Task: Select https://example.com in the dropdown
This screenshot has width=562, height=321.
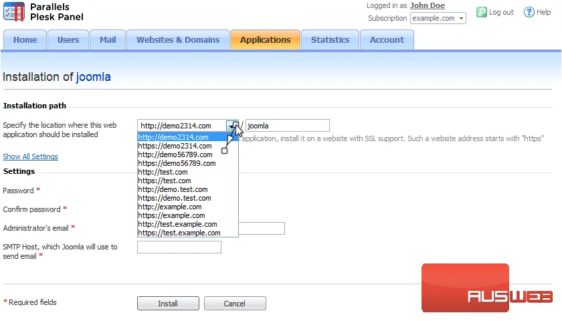Action: pyautogui.click(x=188, y=215)
